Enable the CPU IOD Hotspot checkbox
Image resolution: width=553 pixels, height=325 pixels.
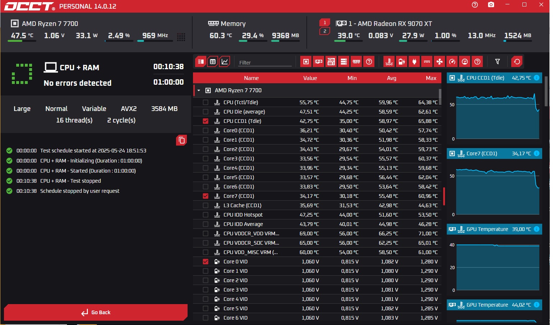pos(206,215)
